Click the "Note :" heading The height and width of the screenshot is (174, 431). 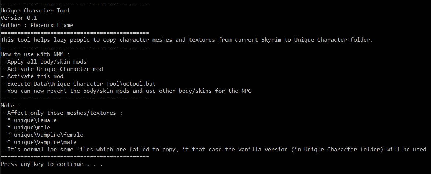click(10, 106)
